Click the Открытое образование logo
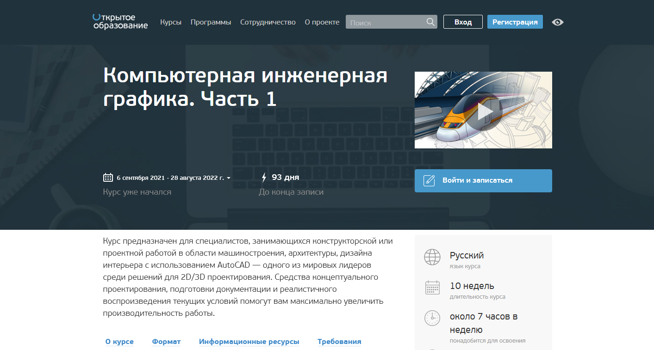This screenshot has height=350, width=654. (x=119, y=22)
